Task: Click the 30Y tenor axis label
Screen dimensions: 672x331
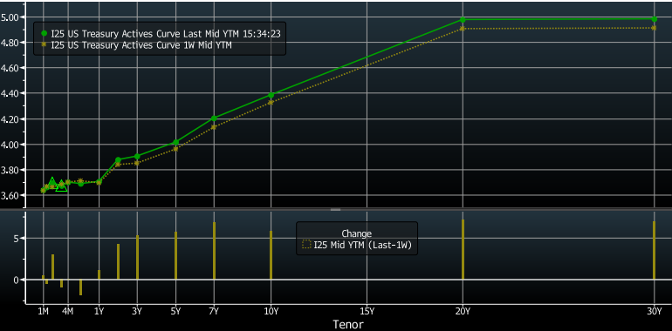Action: pyautogui.click(x=655, y=311)
